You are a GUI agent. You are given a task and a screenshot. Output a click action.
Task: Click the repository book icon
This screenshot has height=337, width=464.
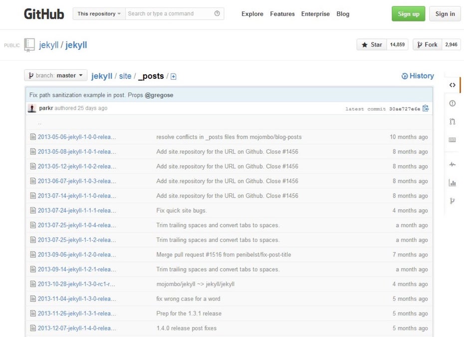29,45
